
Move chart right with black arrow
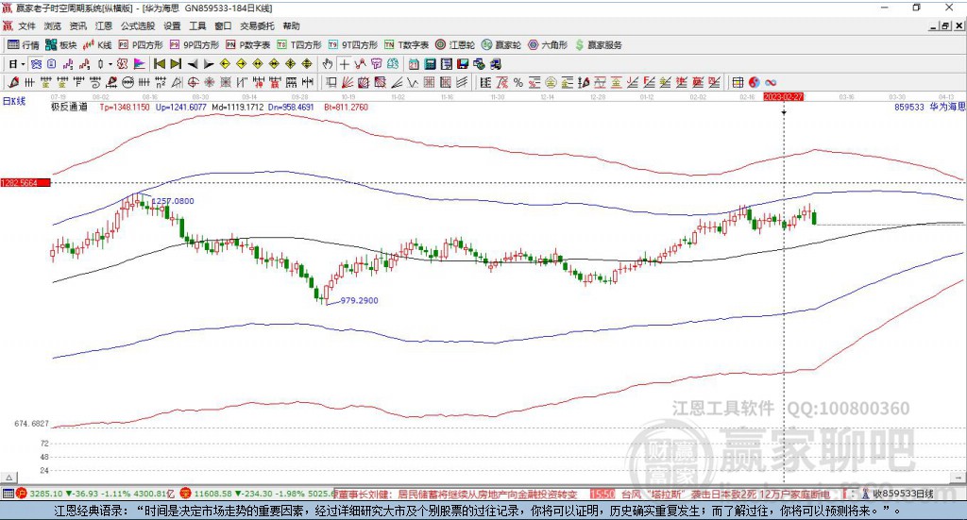[x=209, y=64]
